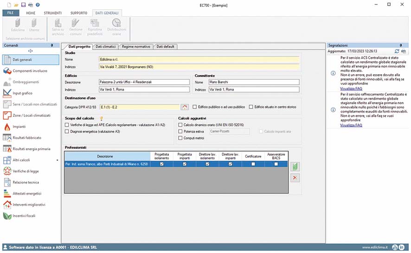Open Verifiche di legge command

point(31,171)
